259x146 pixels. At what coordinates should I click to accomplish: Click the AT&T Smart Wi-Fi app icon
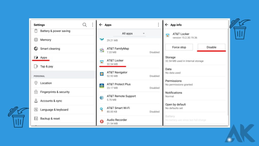(102, 110)
